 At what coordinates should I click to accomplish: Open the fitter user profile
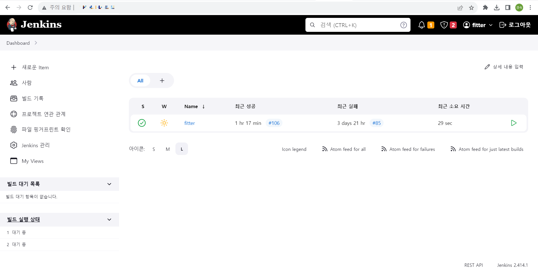click(x=474, y=25)
